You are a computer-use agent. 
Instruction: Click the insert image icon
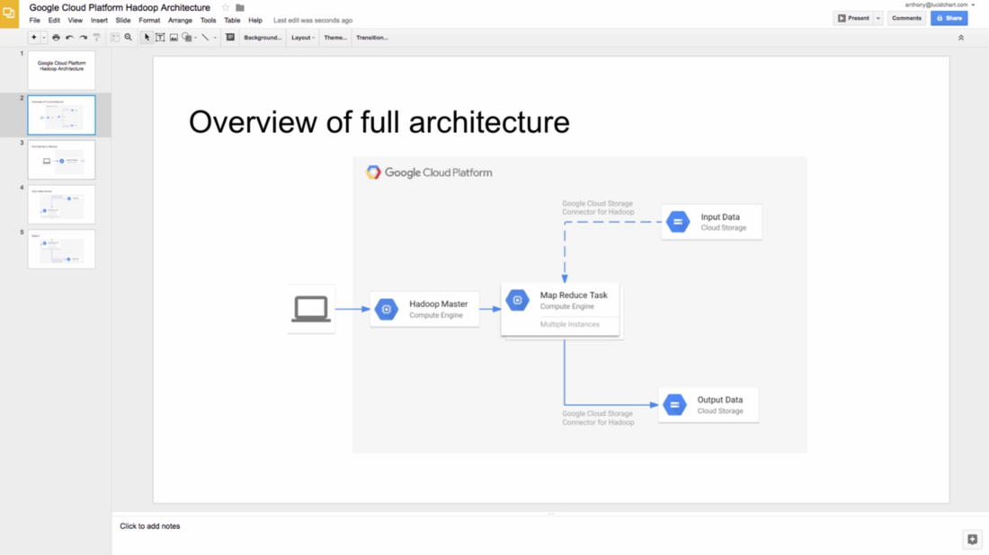tap(174, 38)
